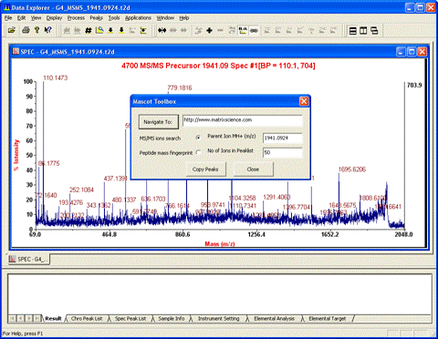Click the Close button in Mascot Toolbox
The image size is (438, 339).
pos(253,169)
